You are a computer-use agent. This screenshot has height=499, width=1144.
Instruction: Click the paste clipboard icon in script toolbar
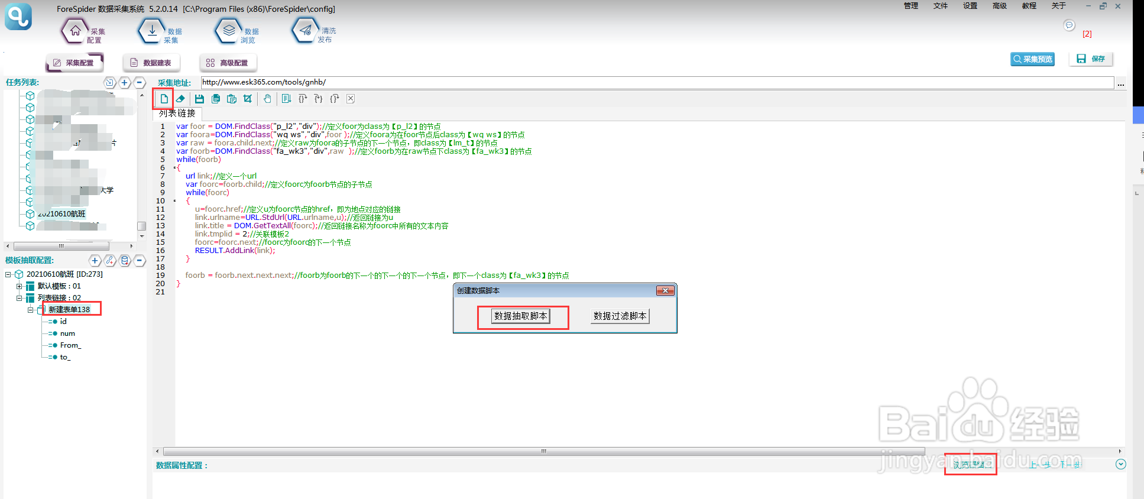tap(232, 99)
